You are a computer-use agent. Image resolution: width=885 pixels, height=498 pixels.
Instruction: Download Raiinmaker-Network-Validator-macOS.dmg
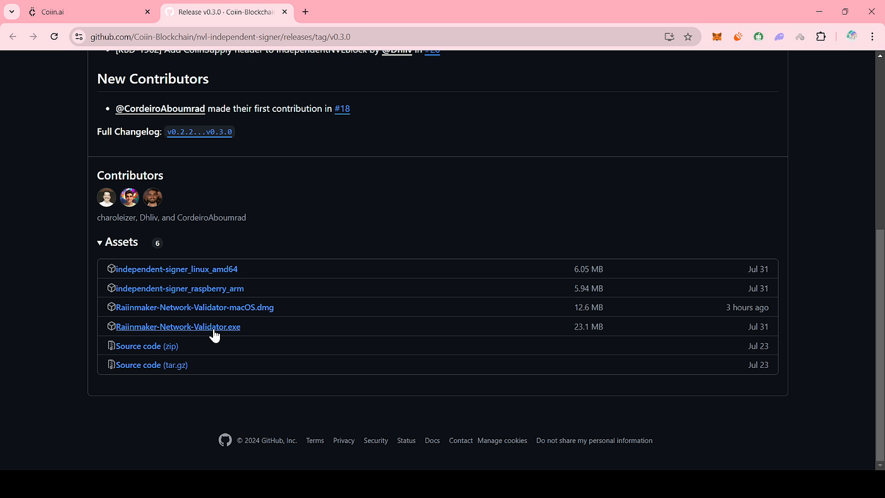[195, 307]
